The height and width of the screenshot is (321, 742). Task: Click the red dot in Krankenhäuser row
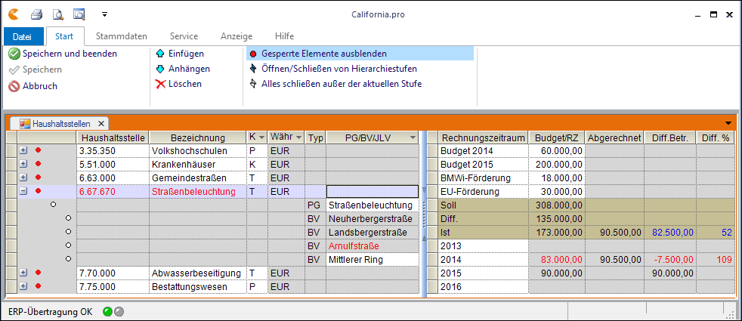tap(39, 164)
